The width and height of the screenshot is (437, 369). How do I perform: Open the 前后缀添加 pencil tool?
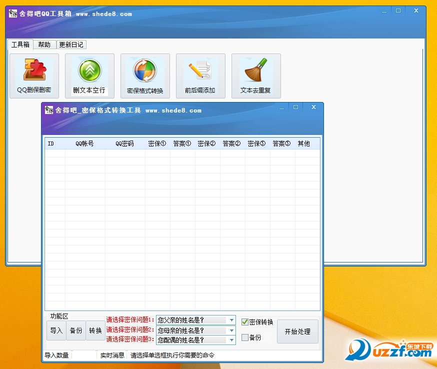[200, 76]
